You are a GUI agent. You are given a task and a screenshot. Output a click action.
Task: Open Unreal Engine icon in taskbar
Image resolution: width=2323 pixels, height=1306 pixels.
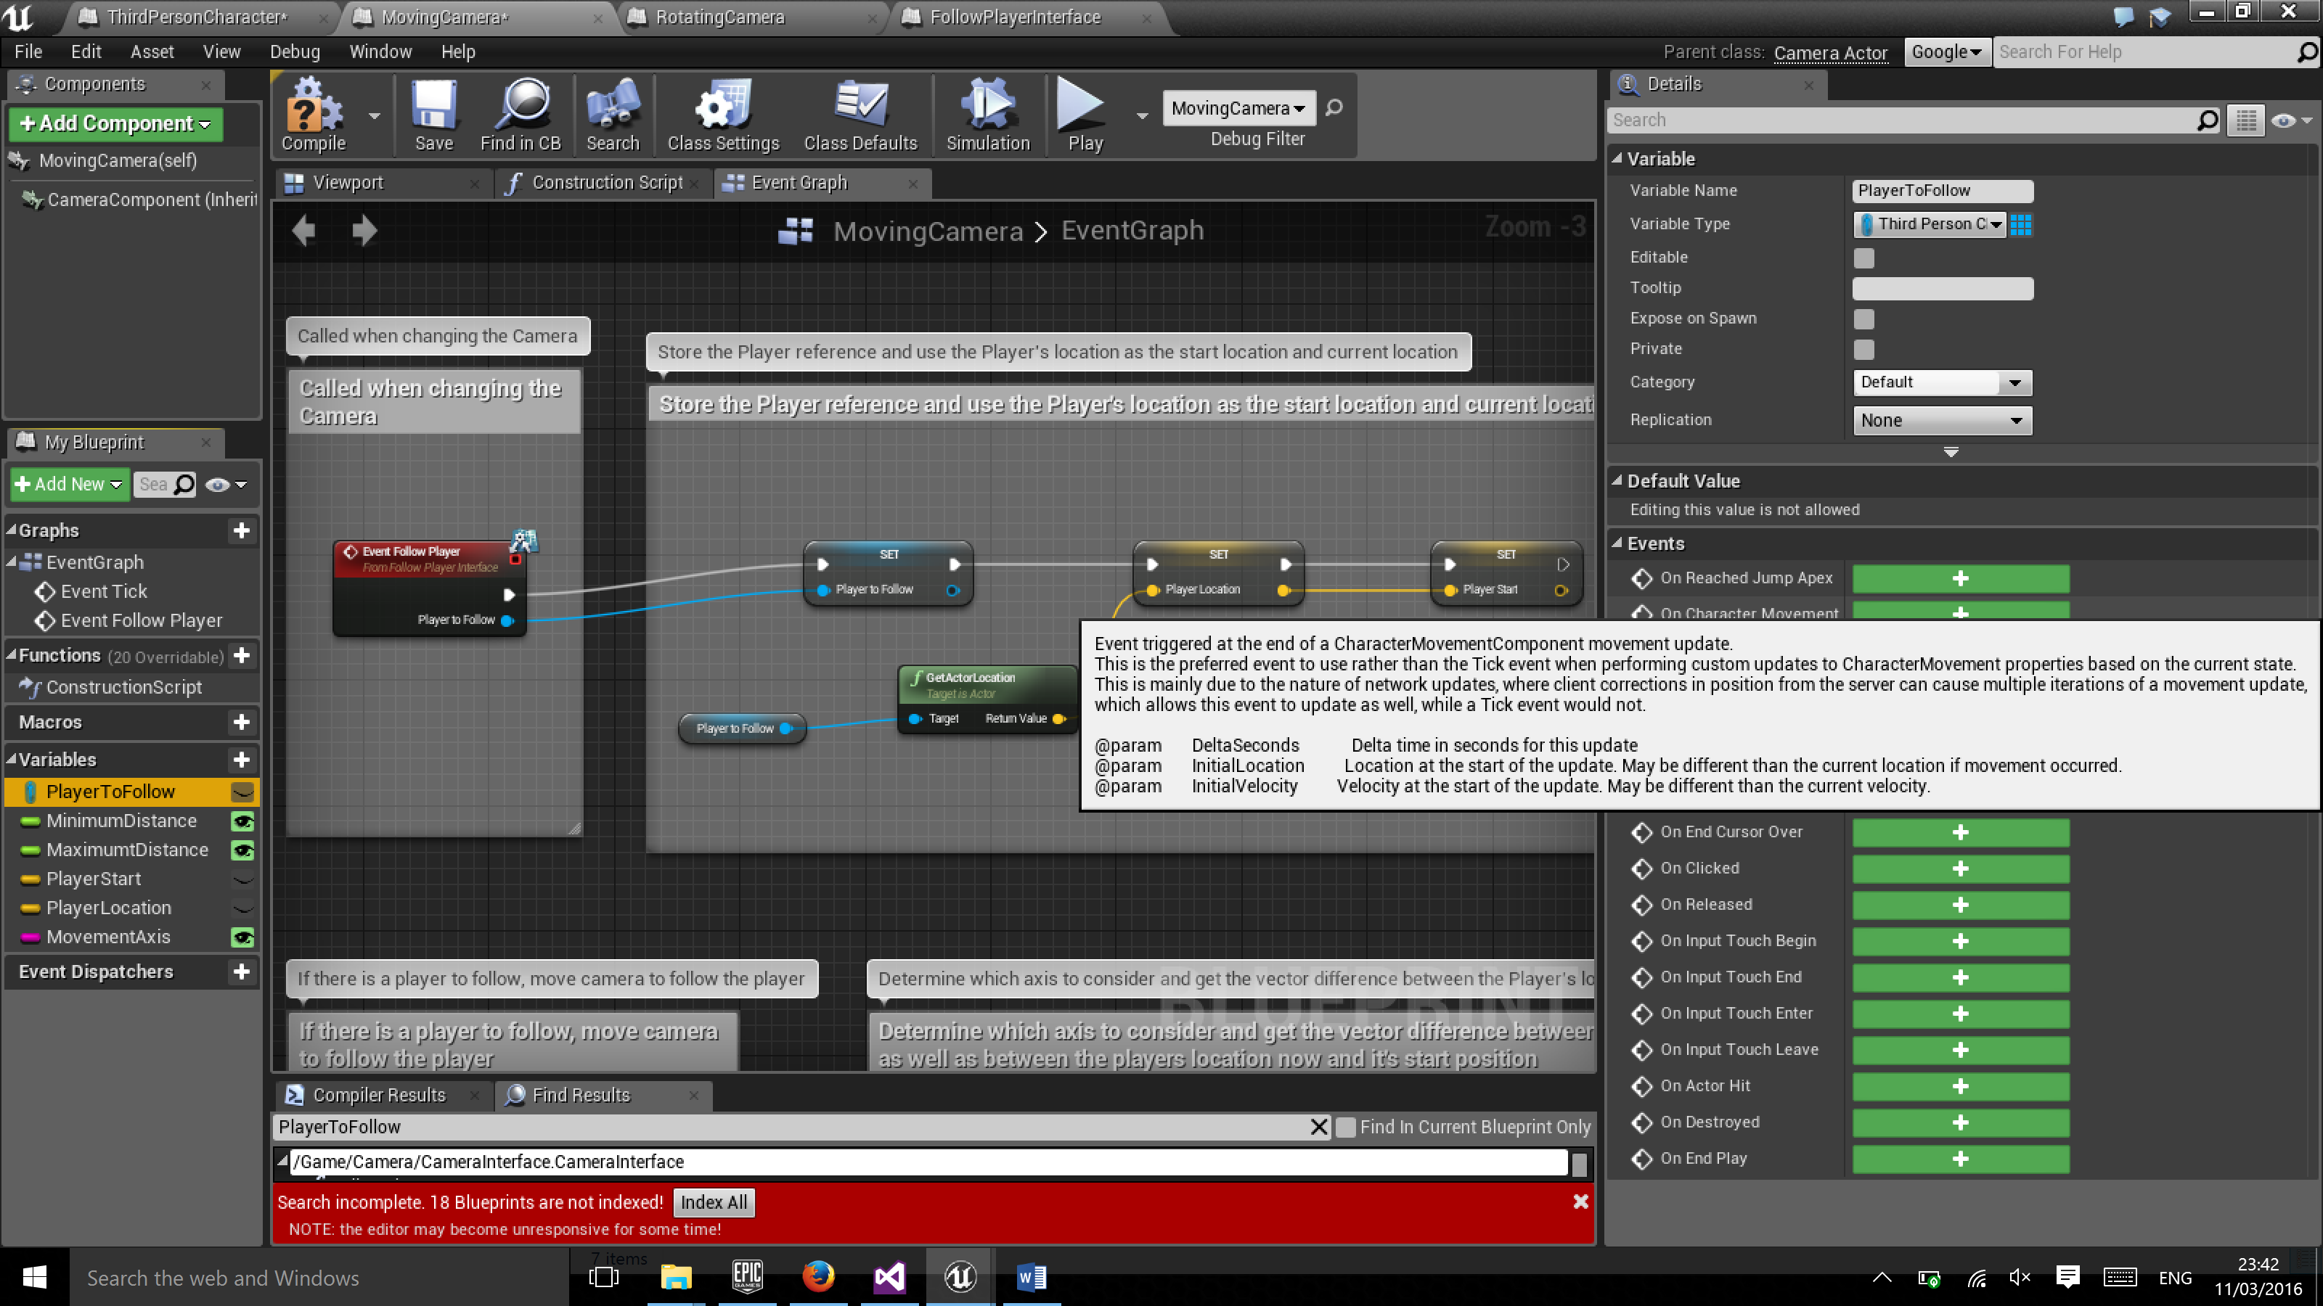(960, 1276)
